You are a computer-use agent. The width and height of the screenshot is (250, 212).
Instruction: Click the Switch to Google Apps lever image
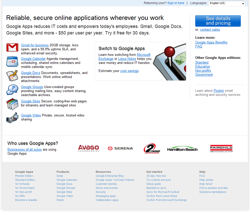tap(169, 61)
